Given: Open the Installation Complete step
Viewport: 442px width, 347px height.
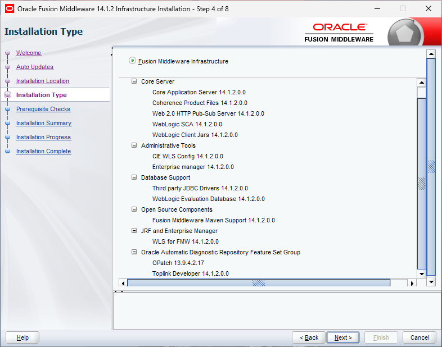Looking at the screenshot, I should pos(43,152).
